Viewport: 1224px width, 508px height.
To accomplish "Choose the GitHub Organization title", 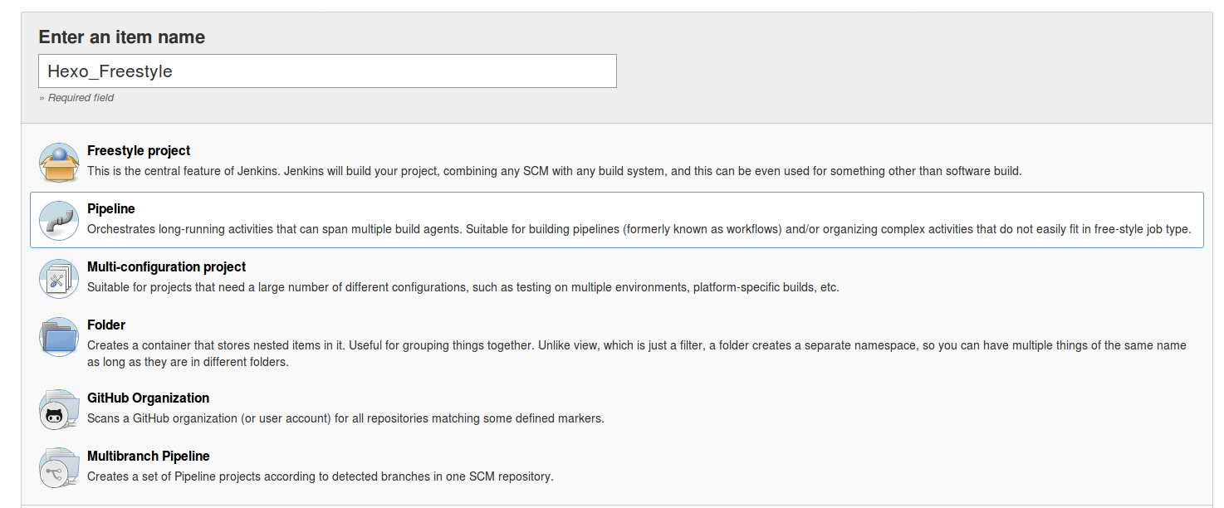I will tap(148, 398).
